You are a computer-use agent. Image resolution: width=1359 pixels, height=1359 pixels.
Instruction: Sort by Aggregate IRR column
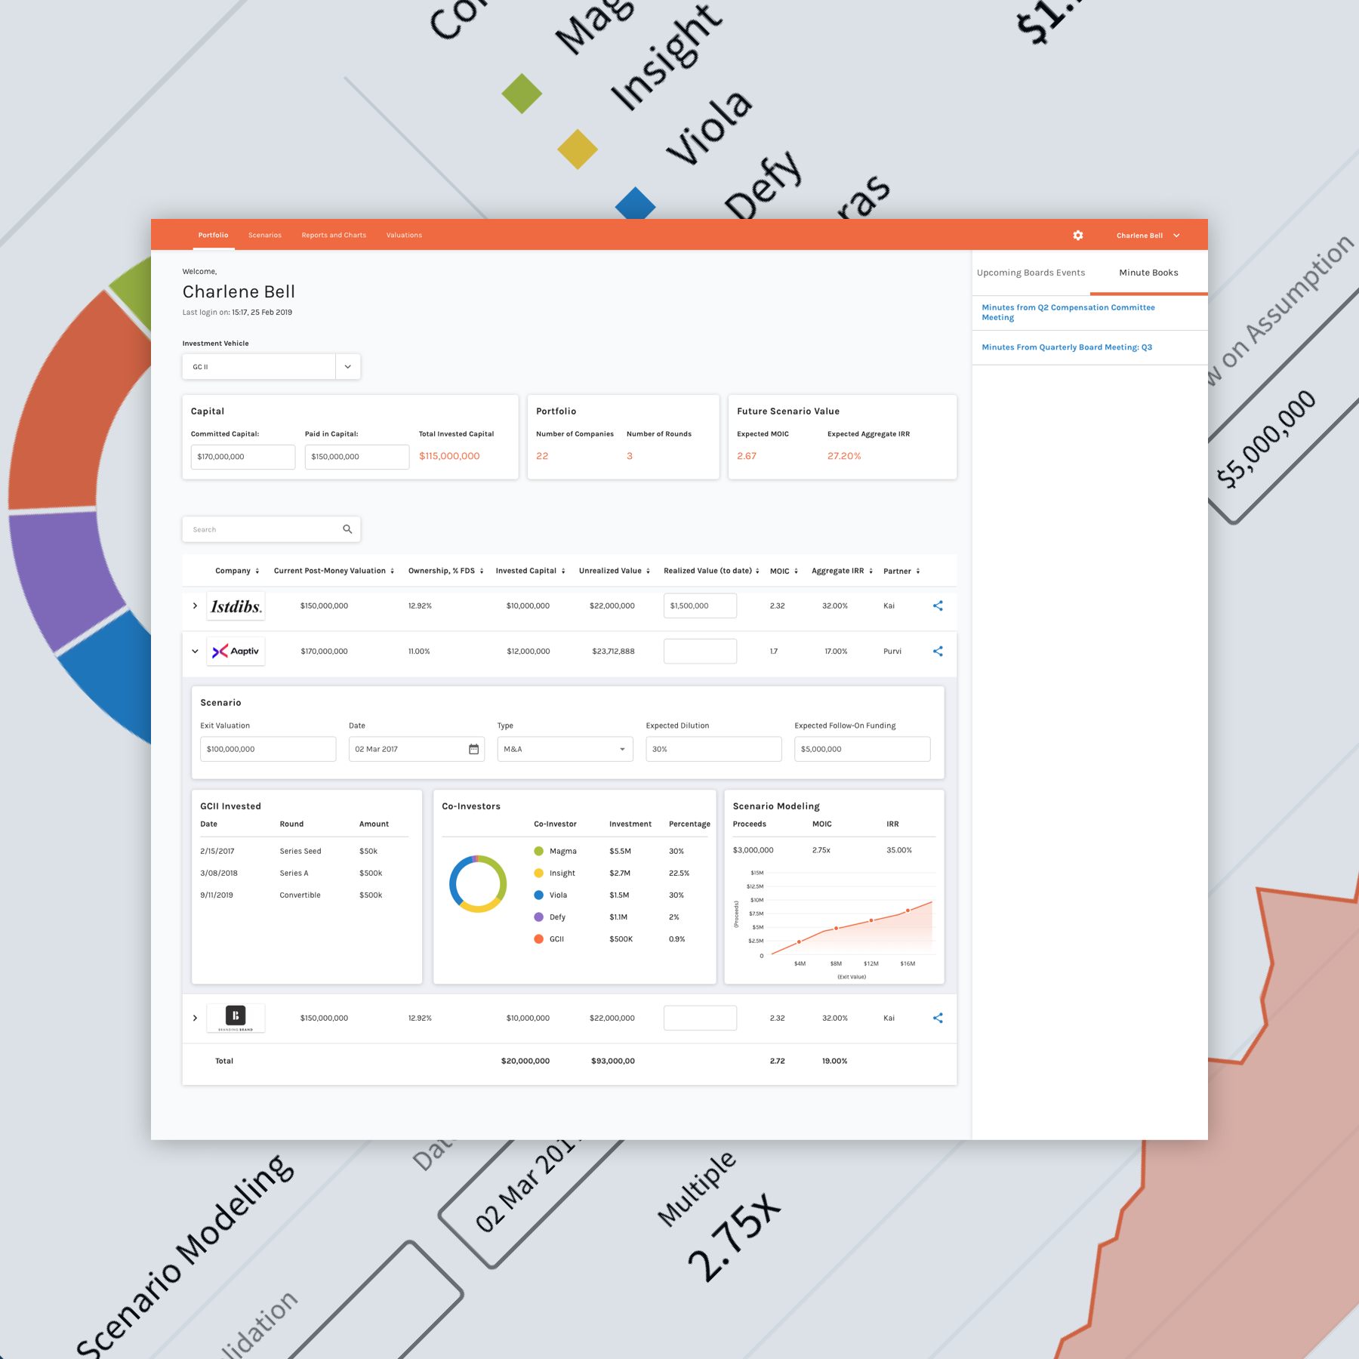coord(842,572)
